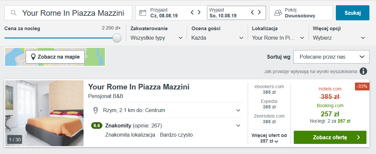Click the magnifying glass search icon
This screenshot has width=376, height=154.
14,13
